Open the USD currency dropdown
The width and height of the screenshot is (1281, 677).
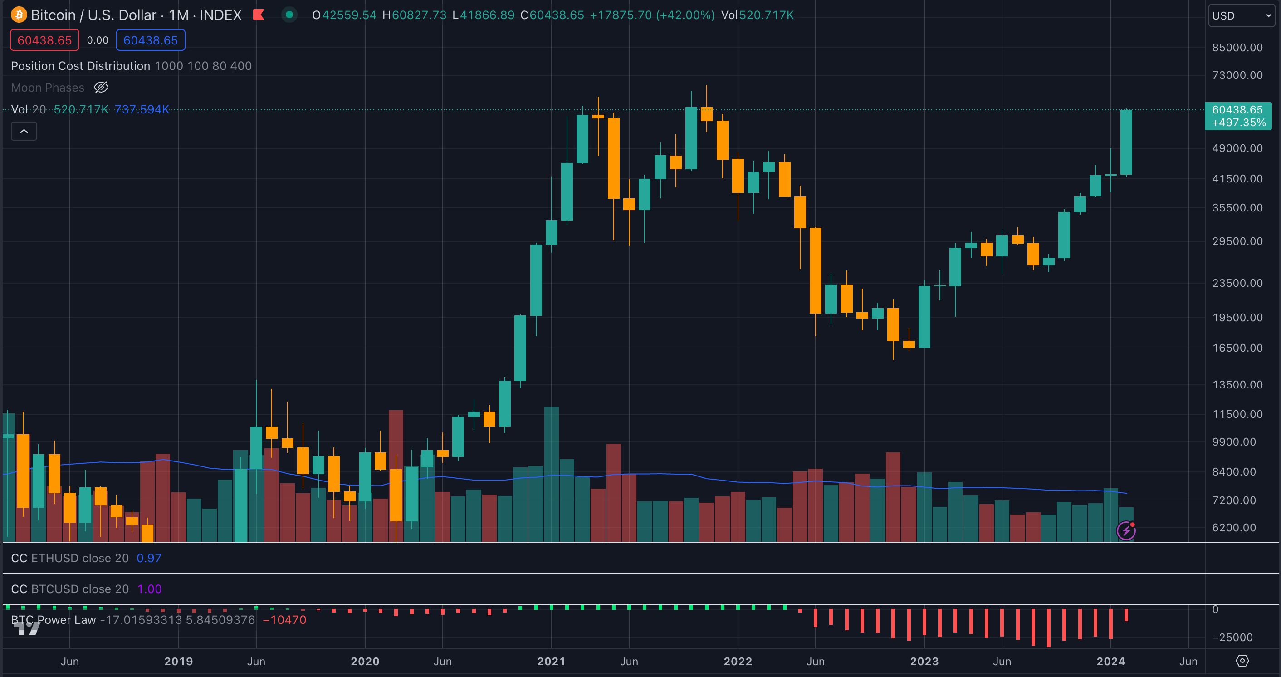[1241, 15]
